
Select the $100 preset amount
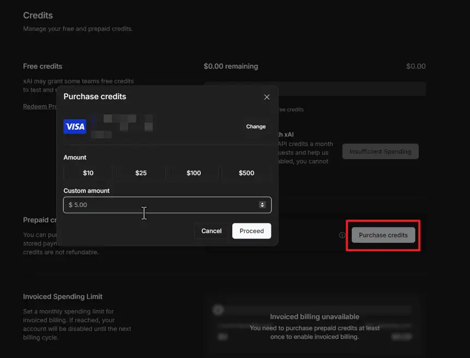coord(193,173)
